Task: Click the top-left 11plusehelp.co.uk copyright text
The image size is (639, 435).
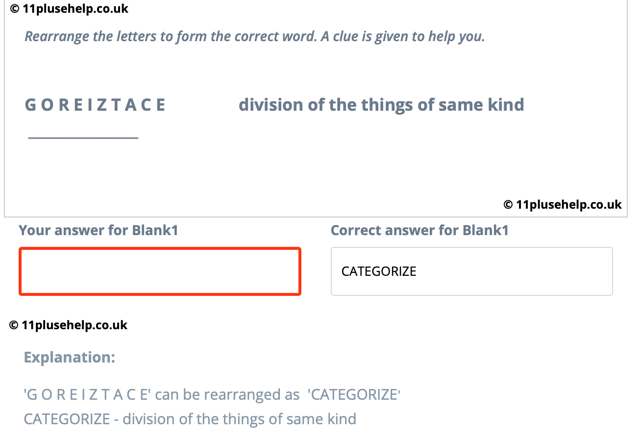Action: coord(69,8)
